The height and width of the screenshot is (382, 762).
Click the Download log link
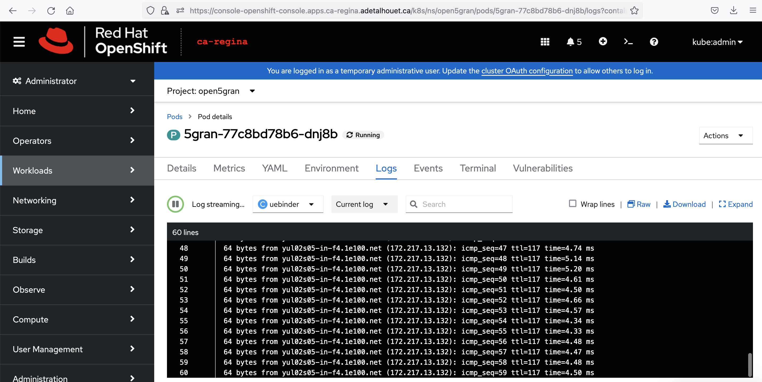(684, 204)
